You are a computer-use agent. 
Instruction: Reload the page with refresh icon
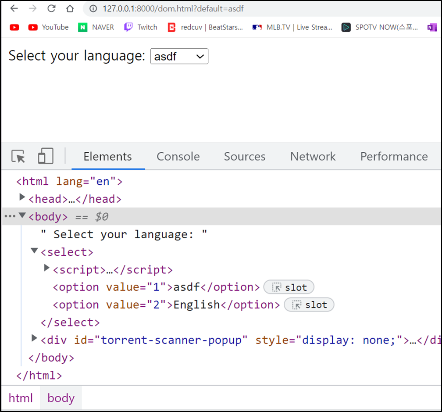click(51, 8)
